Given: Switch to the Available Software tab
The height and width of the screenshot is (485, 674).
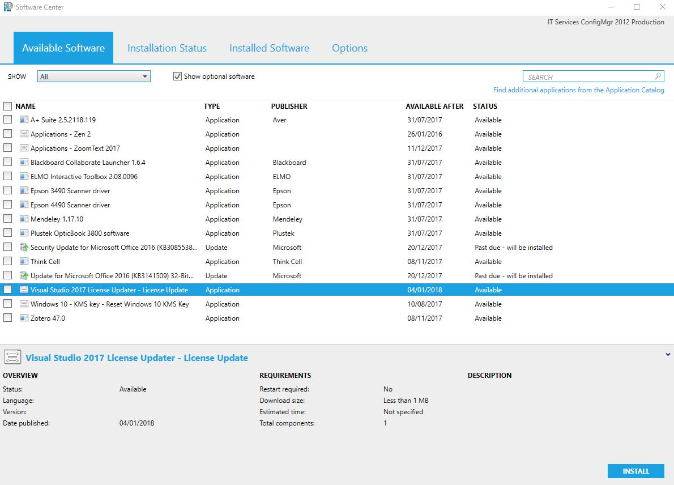Looking at the screenshot, I should coord(63,48).
